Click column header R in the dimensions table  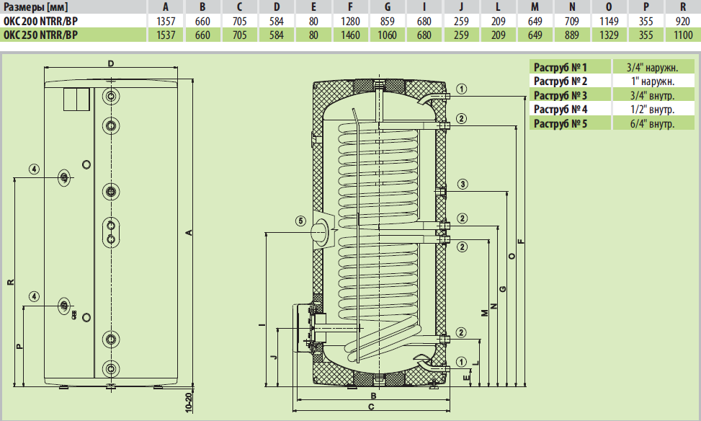click(682, 7)
